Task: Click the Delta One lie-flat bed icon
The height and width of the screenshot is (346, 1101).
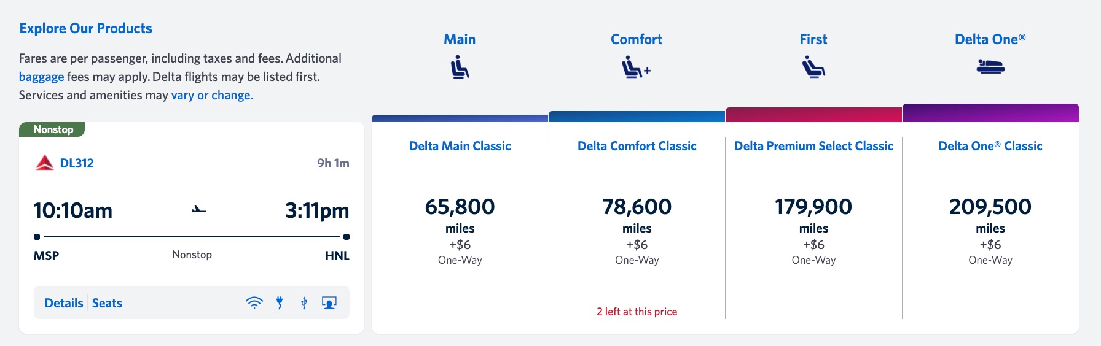Action: point(990,66)
